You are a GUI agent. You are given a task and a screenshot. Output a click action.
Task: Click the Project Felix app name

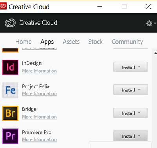point(36,86)
